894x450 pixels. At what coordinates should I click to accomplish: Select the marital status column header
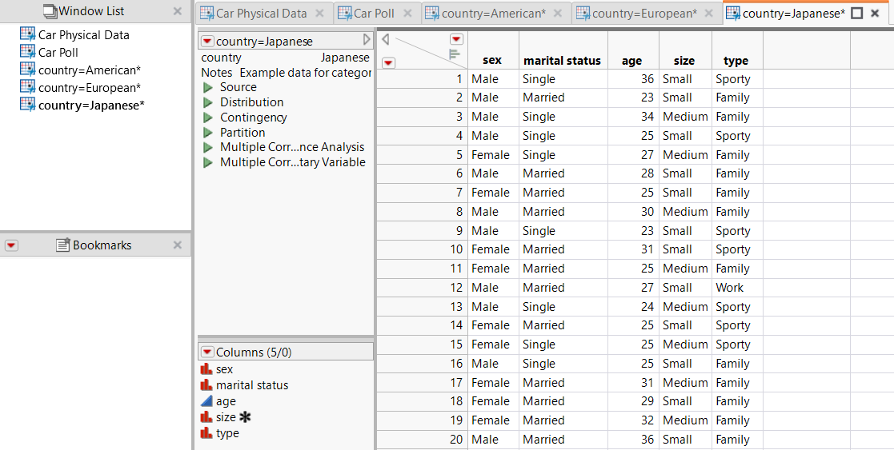562,61
